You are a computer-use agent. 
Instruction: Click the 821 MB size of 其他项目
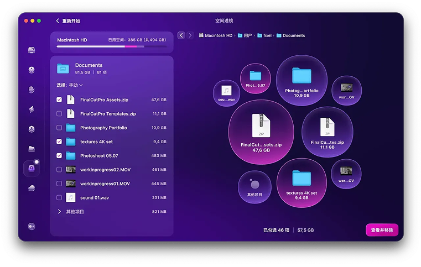pos(159,212)
